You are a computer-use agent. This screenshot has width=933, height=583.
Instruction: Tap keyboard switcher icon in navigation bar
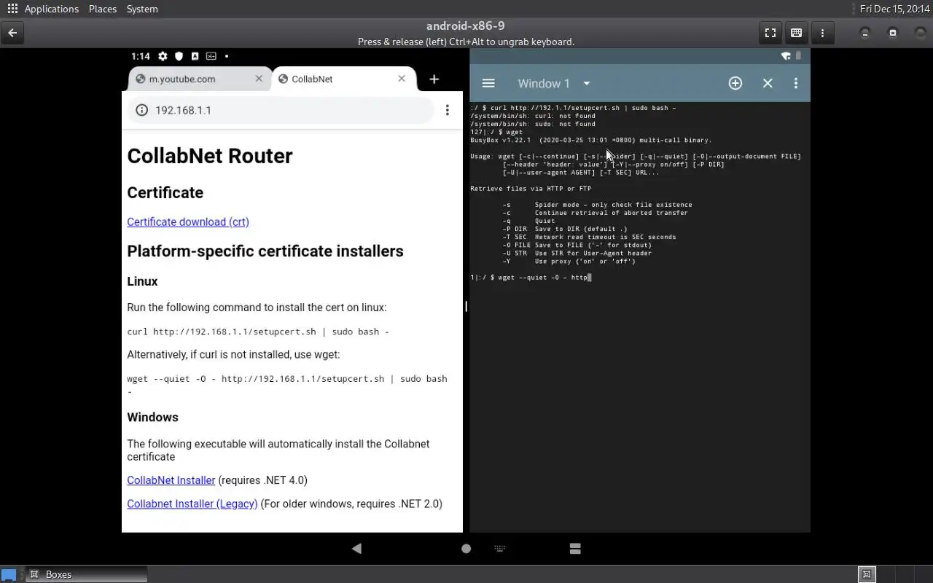[x=500, y=548]
